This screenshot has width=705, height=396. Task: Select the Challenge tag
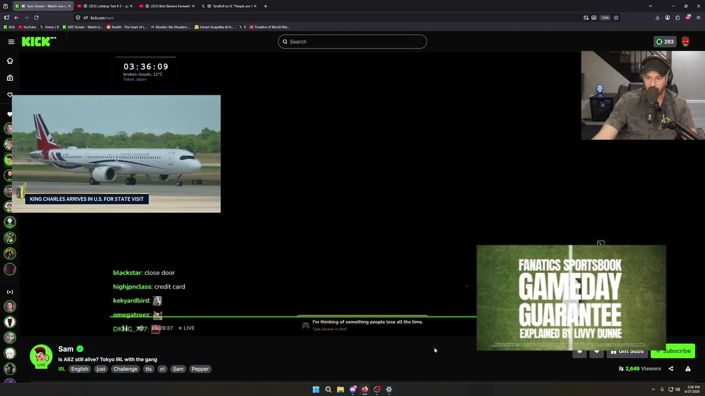click(x=125, y=369)
